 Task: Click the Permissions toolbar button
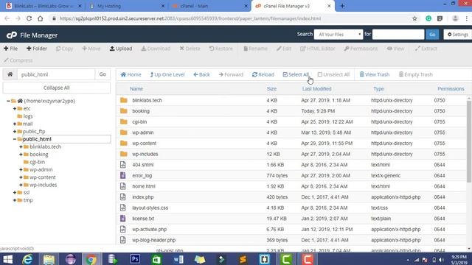[361, 49]
